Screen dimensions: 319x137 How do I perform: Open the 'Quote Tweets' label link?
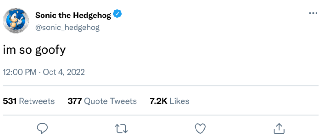[110, 101]
